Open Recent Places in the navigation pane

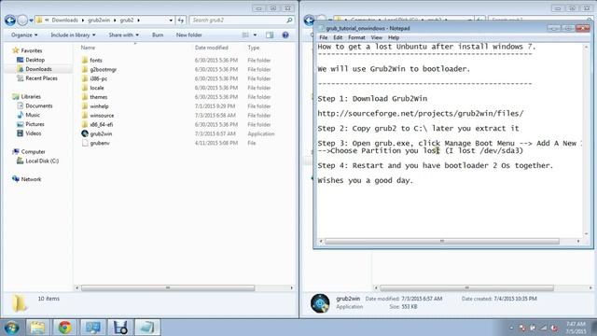[x=41, y=78]
